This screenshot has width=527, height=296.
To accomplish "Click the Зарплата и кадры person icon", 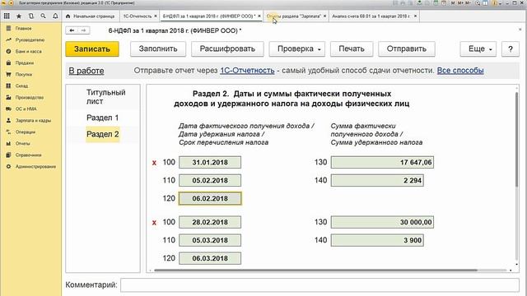I will [9, 121].
